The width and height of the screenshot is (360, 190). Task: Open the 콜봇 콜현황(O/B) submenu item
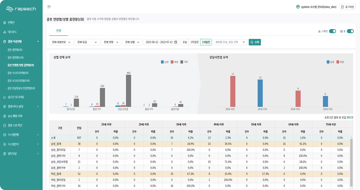[15, 58]
